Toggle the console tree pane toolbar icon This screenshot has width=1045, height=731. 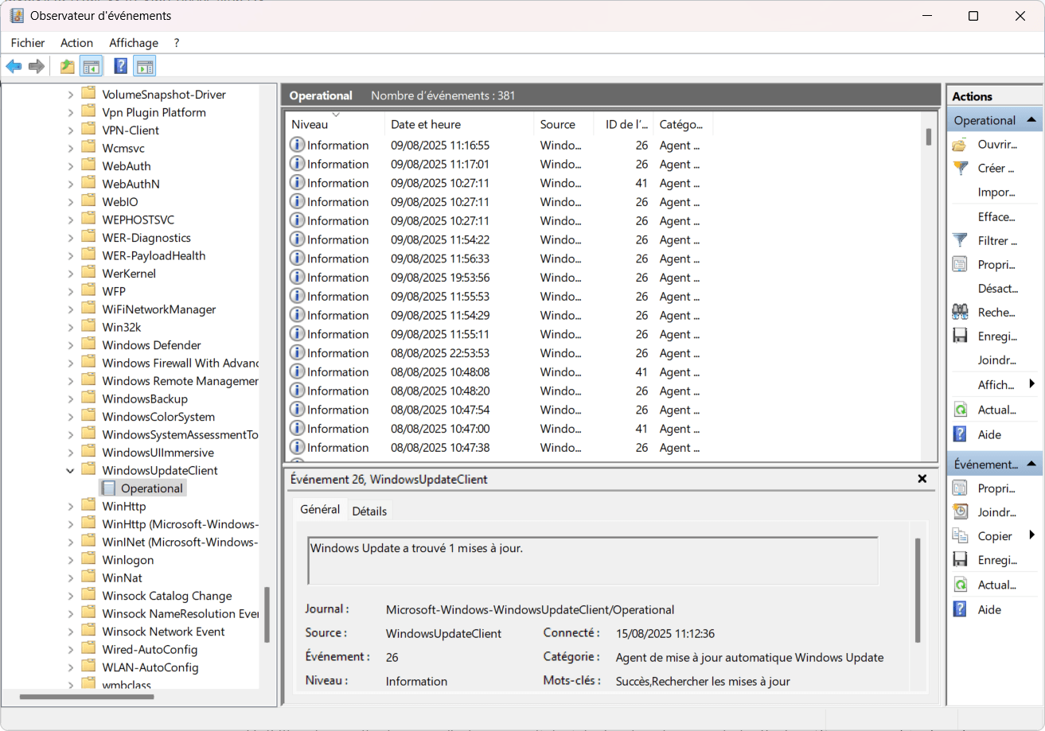pyautogui.click(x=91, y=66)
